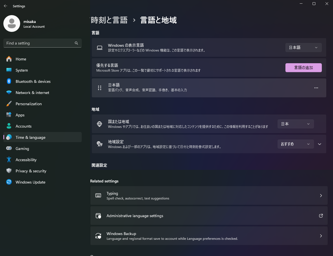
Task: Click the Windows Backup icon
Action: click(x=98, y=236)
